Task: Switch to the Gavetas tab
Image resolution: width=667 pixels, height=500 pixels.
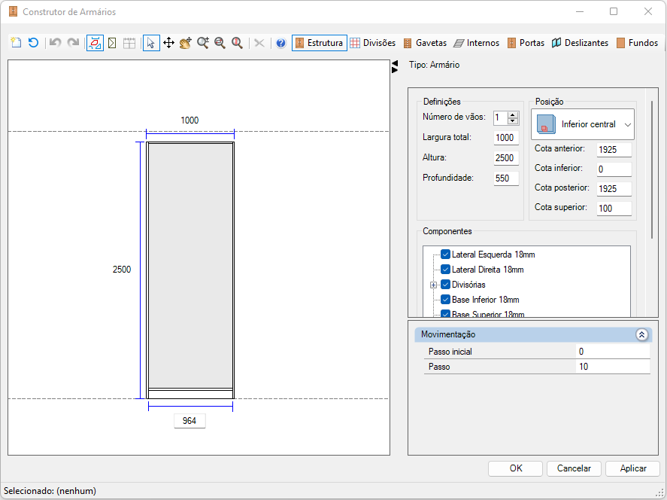Action: coord(425,43)
